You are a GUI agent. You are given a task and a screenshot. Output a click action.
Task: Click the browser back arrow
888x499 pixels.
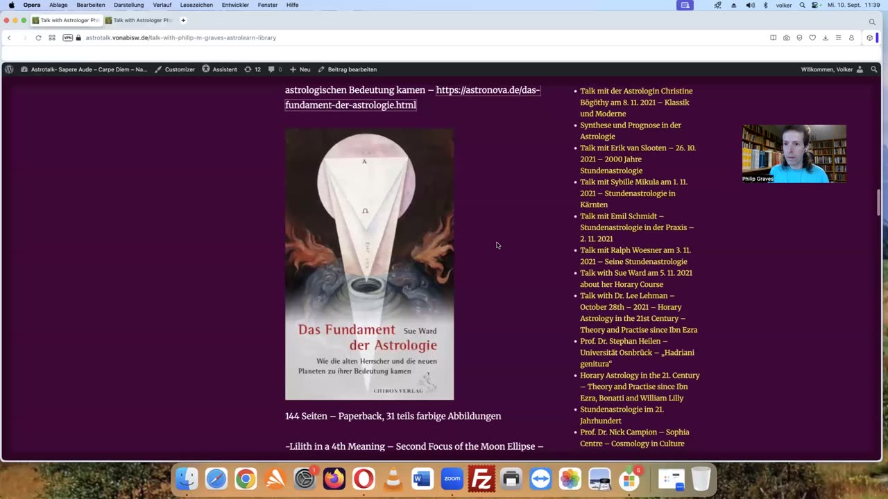click(x=9, y=37)
